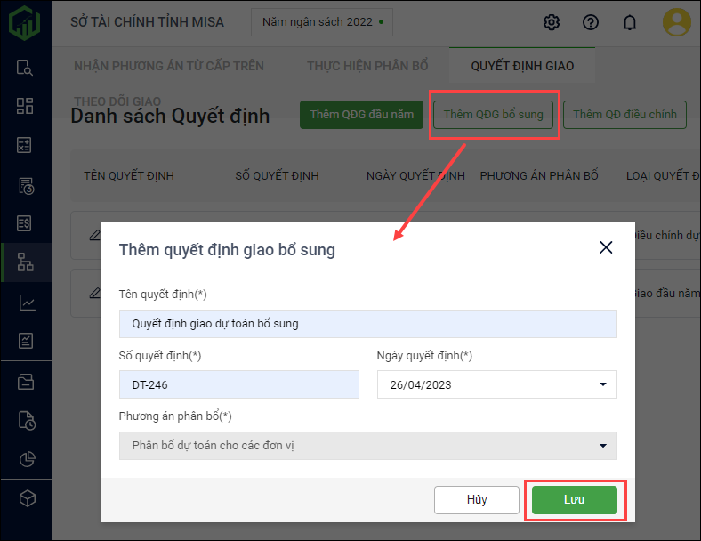This screenshot has height=541, width=701.
Task: Switch to NHẬN PHƯƠNG ÁN TỪ CẤP TRÊN tab
Action: [x=169, y=66]
